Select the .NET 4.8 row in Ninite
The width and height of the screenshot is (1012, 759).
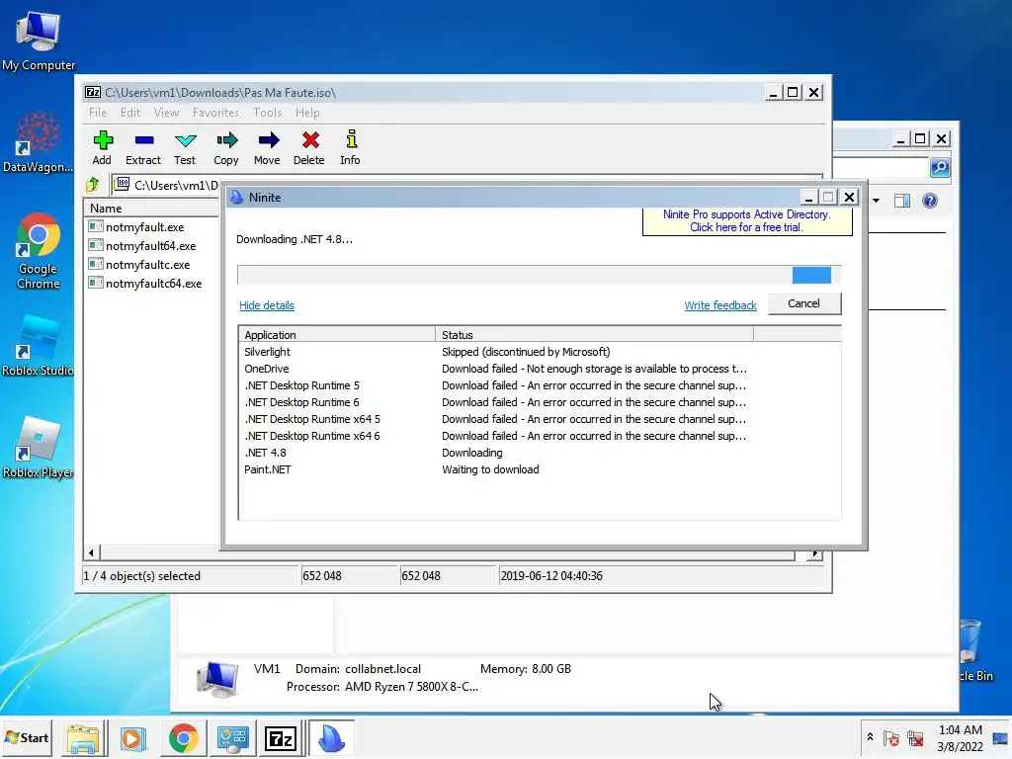pyautogui.click(x=540, y=453)
